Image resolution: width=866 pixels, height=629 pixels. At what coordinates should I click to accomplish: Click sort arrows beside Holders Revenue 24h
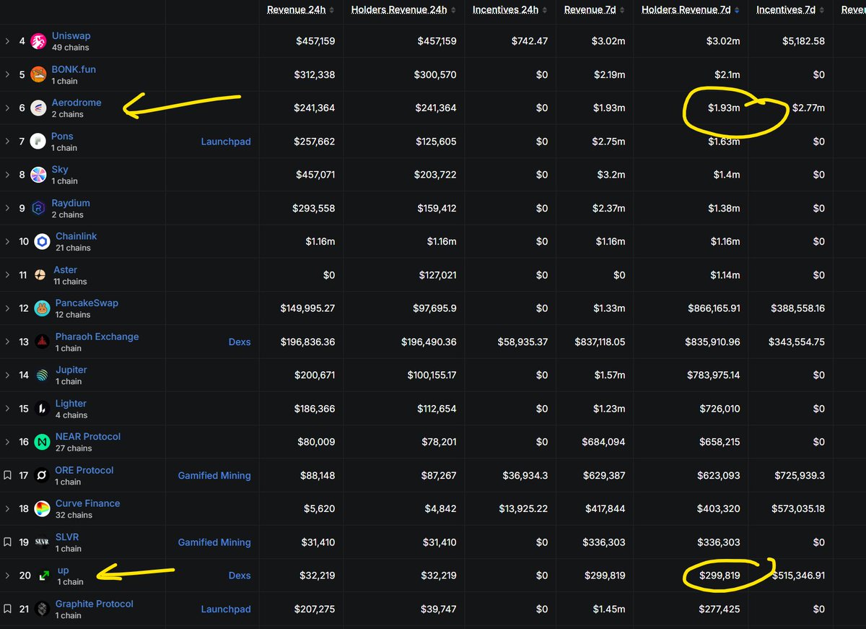tap(452, 10)
